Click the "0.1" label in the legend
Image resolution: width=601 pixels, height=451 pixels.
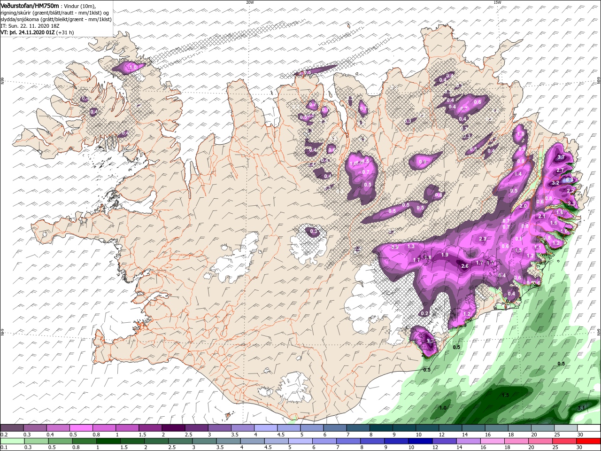coord(4,448)
